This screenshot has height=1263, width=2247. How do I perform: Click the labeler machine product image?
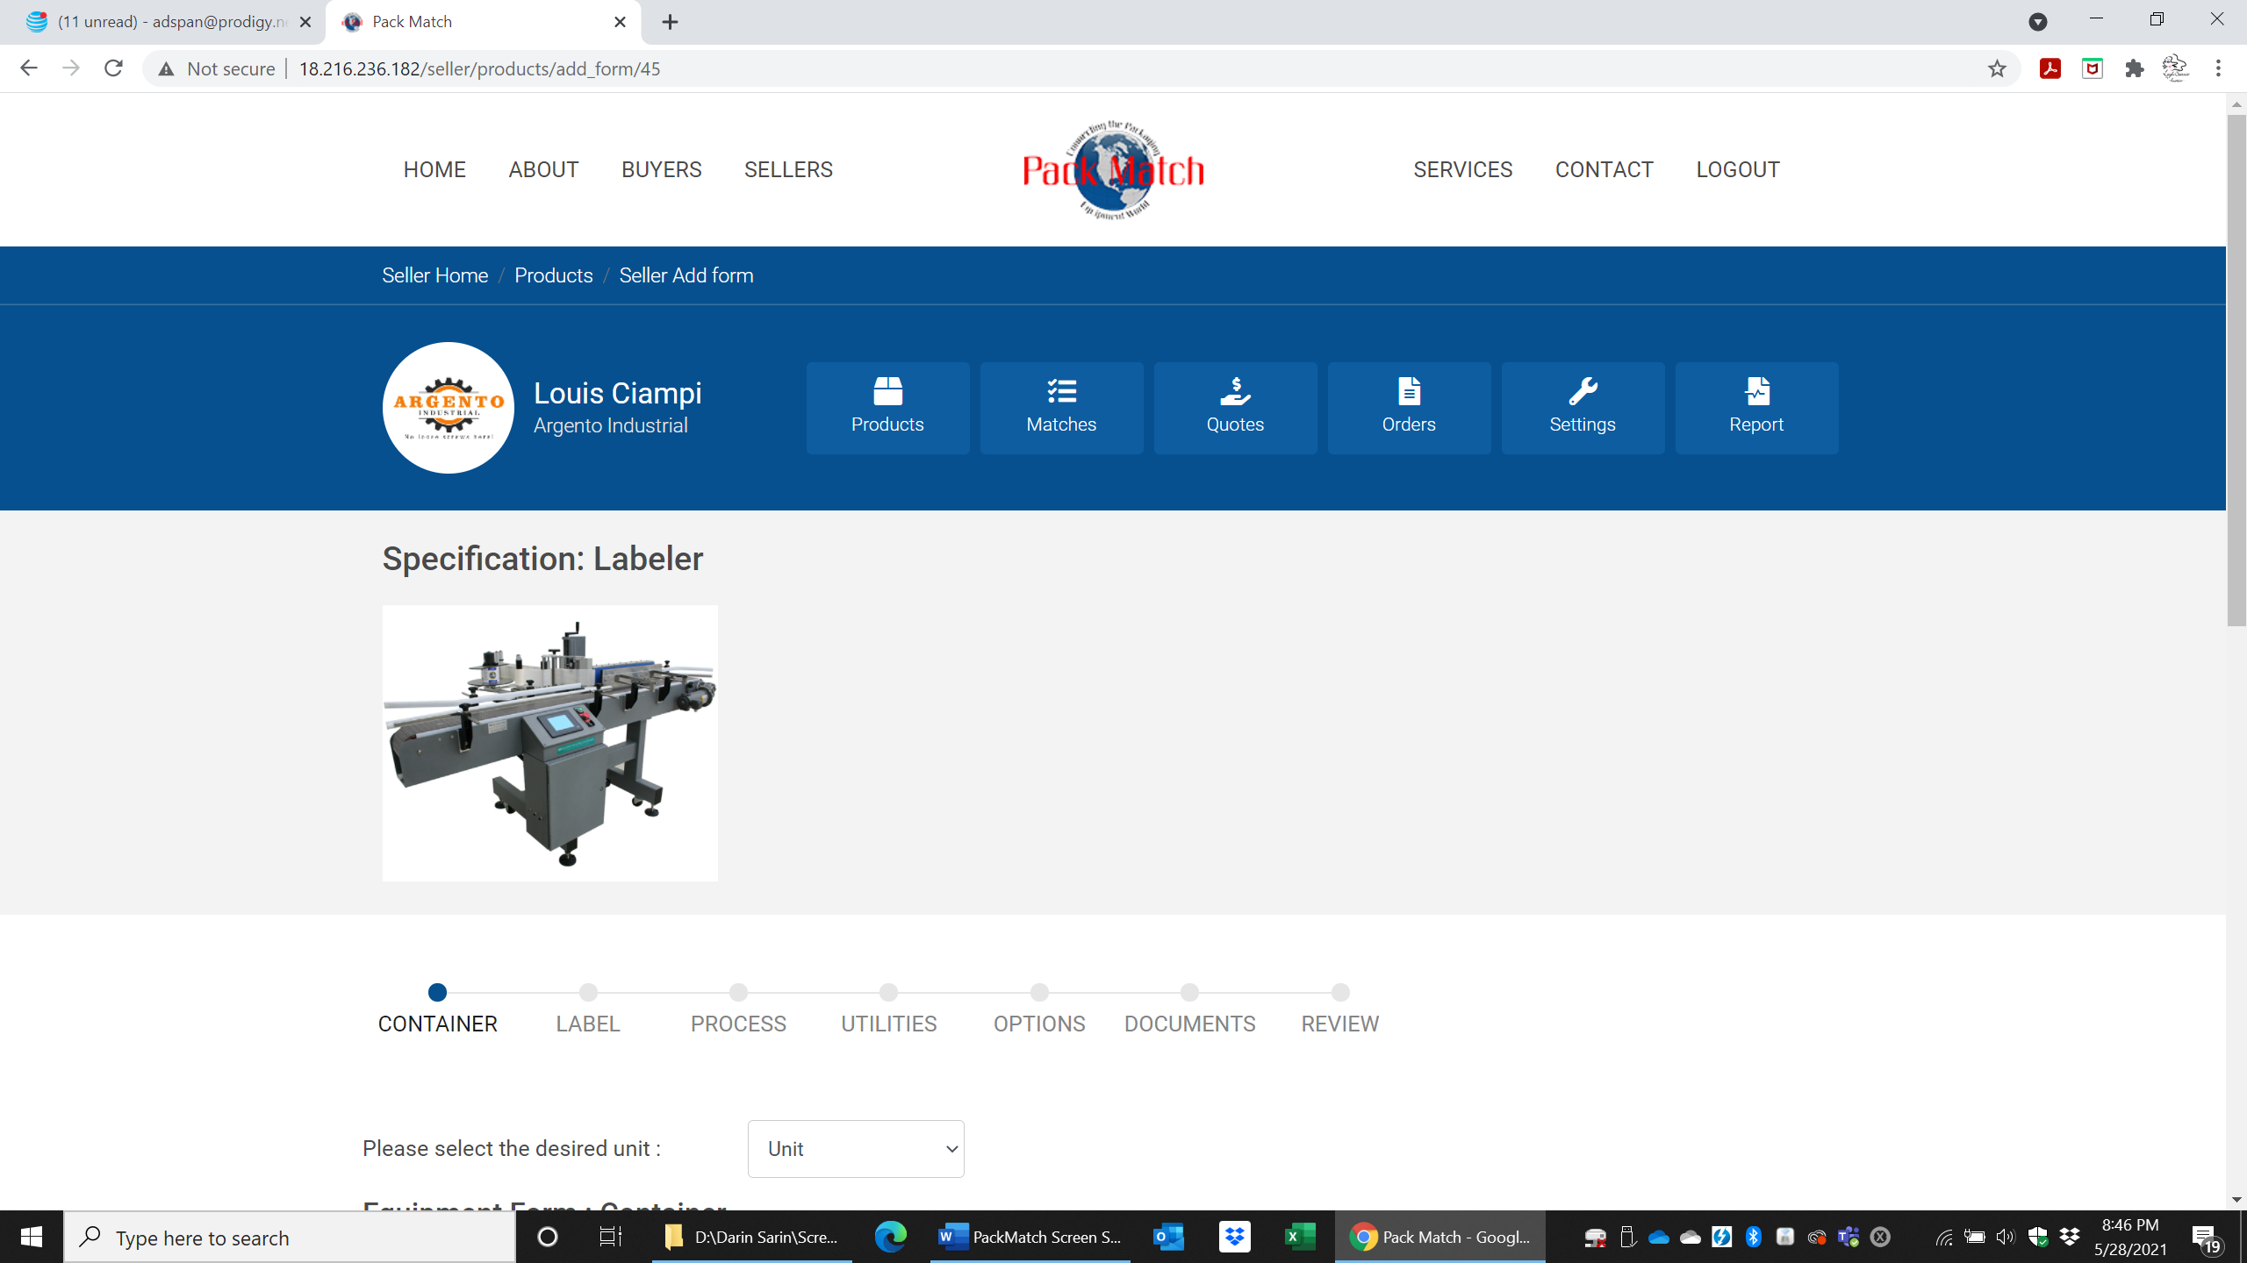[549, 742]
